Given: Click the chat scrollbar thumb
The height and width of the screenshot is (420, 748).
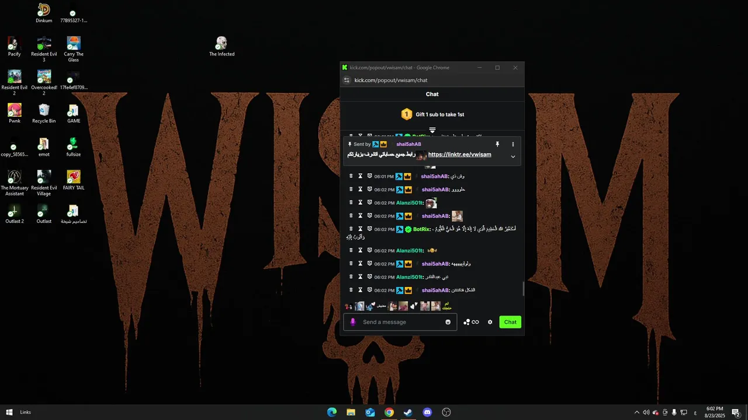Looking at the screenshot, I should pyautogui.click(x=523, y=289).
